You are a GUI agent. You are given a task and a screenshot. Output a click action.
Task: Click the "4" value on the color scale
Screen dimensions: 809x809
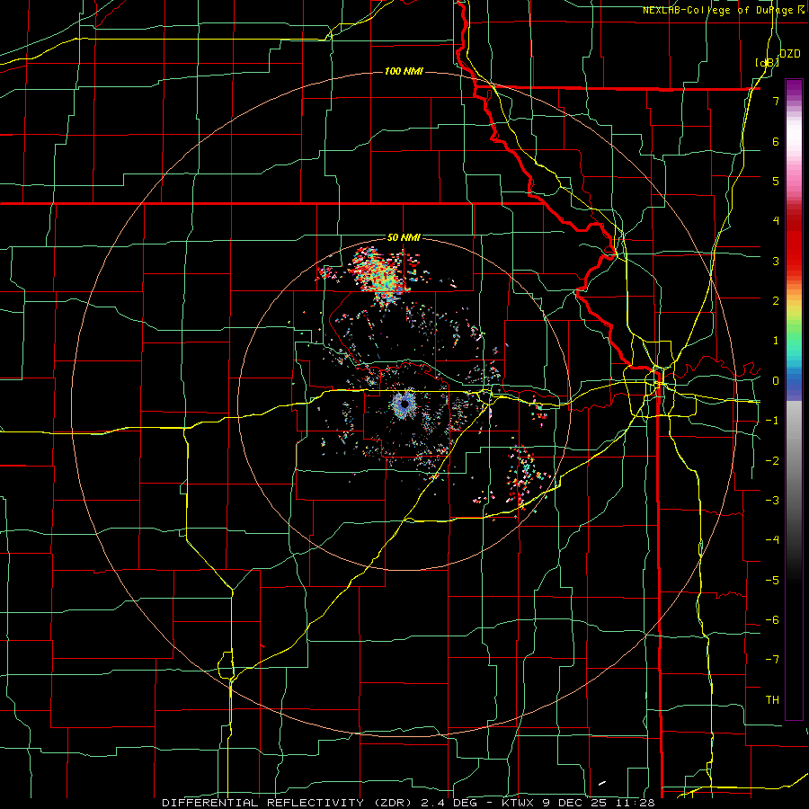(776, 221)
